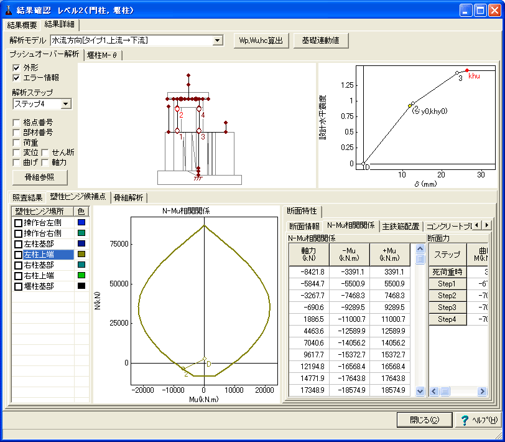Click 断面力 horizontal scroll left arrow
The height and width of the screenshot is (442, 505).
coord(433,392)
